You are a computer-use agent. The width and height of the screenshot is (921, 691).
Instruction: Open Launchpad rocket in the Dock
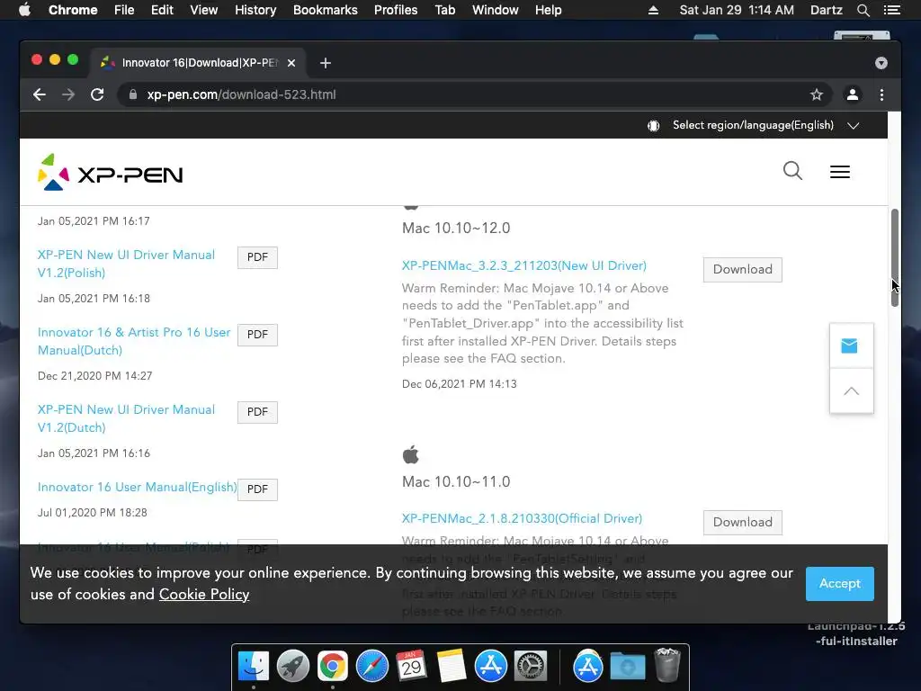[293, 666]
